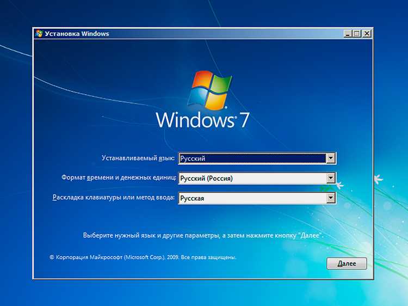Open the Формат времени и денежных единиц dropdown arrow
Screen dimensions: 408x306
pos(330,178)
